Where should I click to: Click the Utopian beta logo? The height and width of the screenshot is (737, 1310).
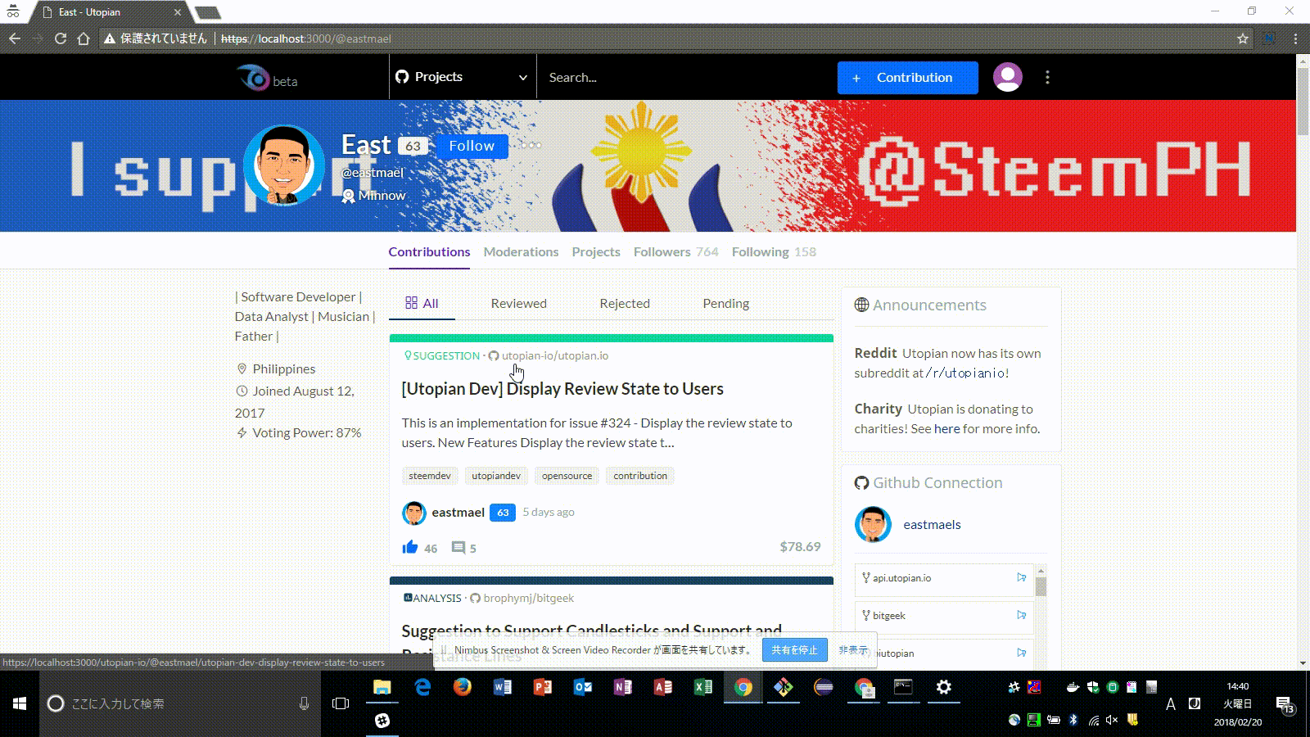click(x=268, y=78)
